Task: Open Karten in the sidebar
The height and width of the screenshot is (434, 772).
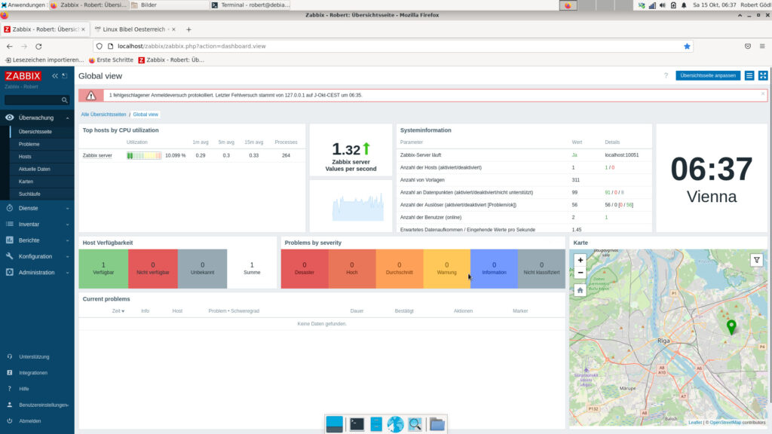Action: point(26,182)
